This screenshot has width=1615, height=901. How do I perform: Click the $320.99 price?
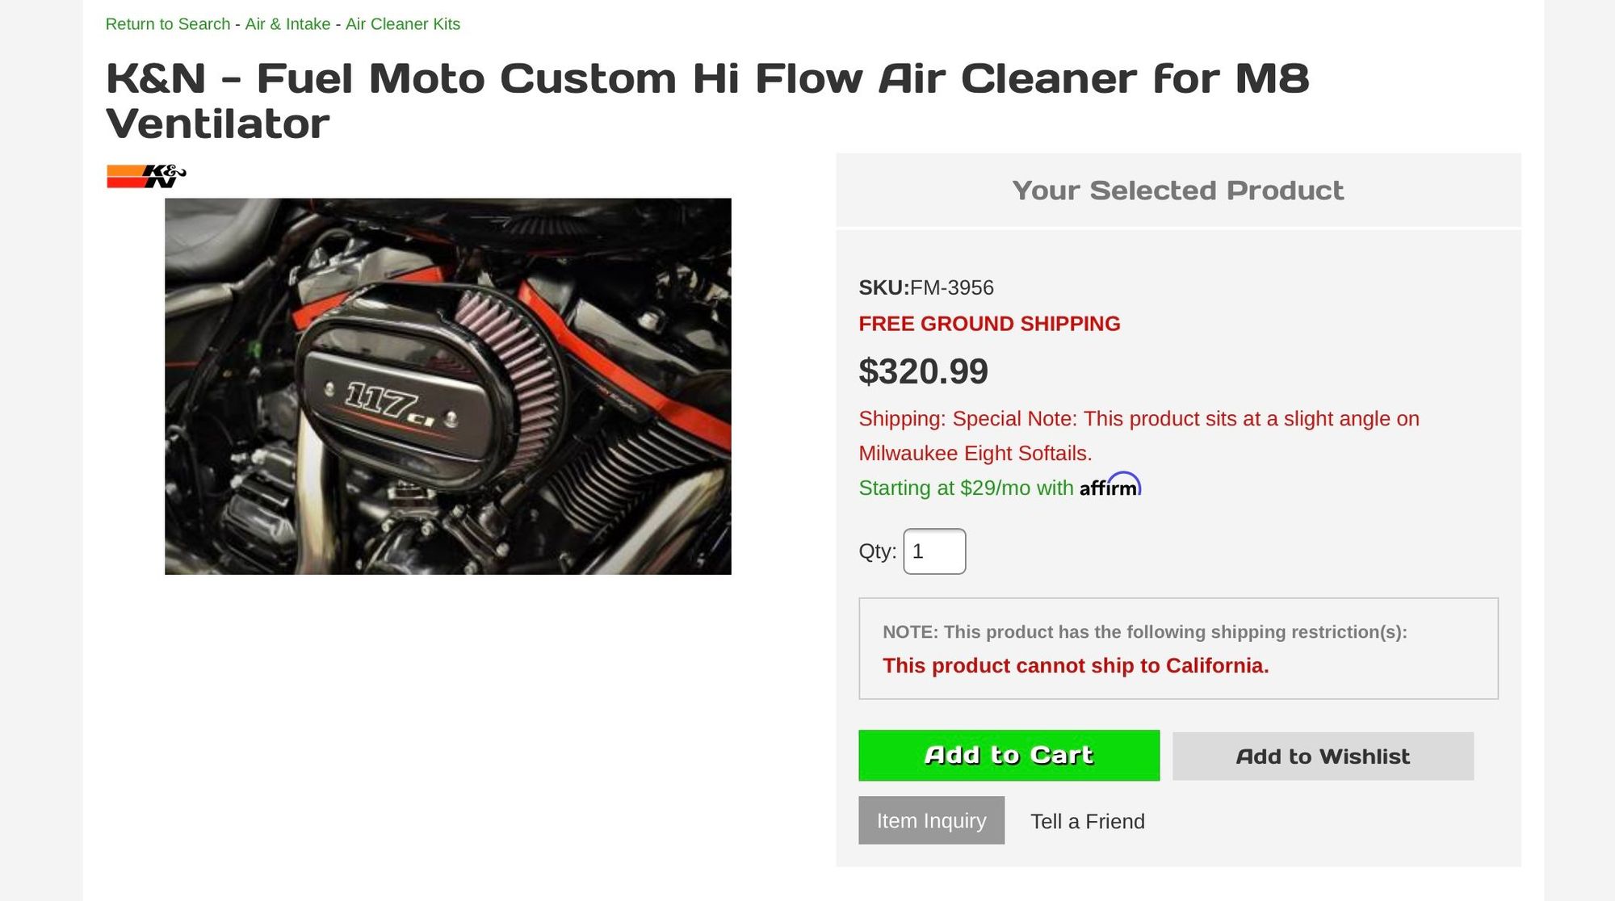click(923, 371)
